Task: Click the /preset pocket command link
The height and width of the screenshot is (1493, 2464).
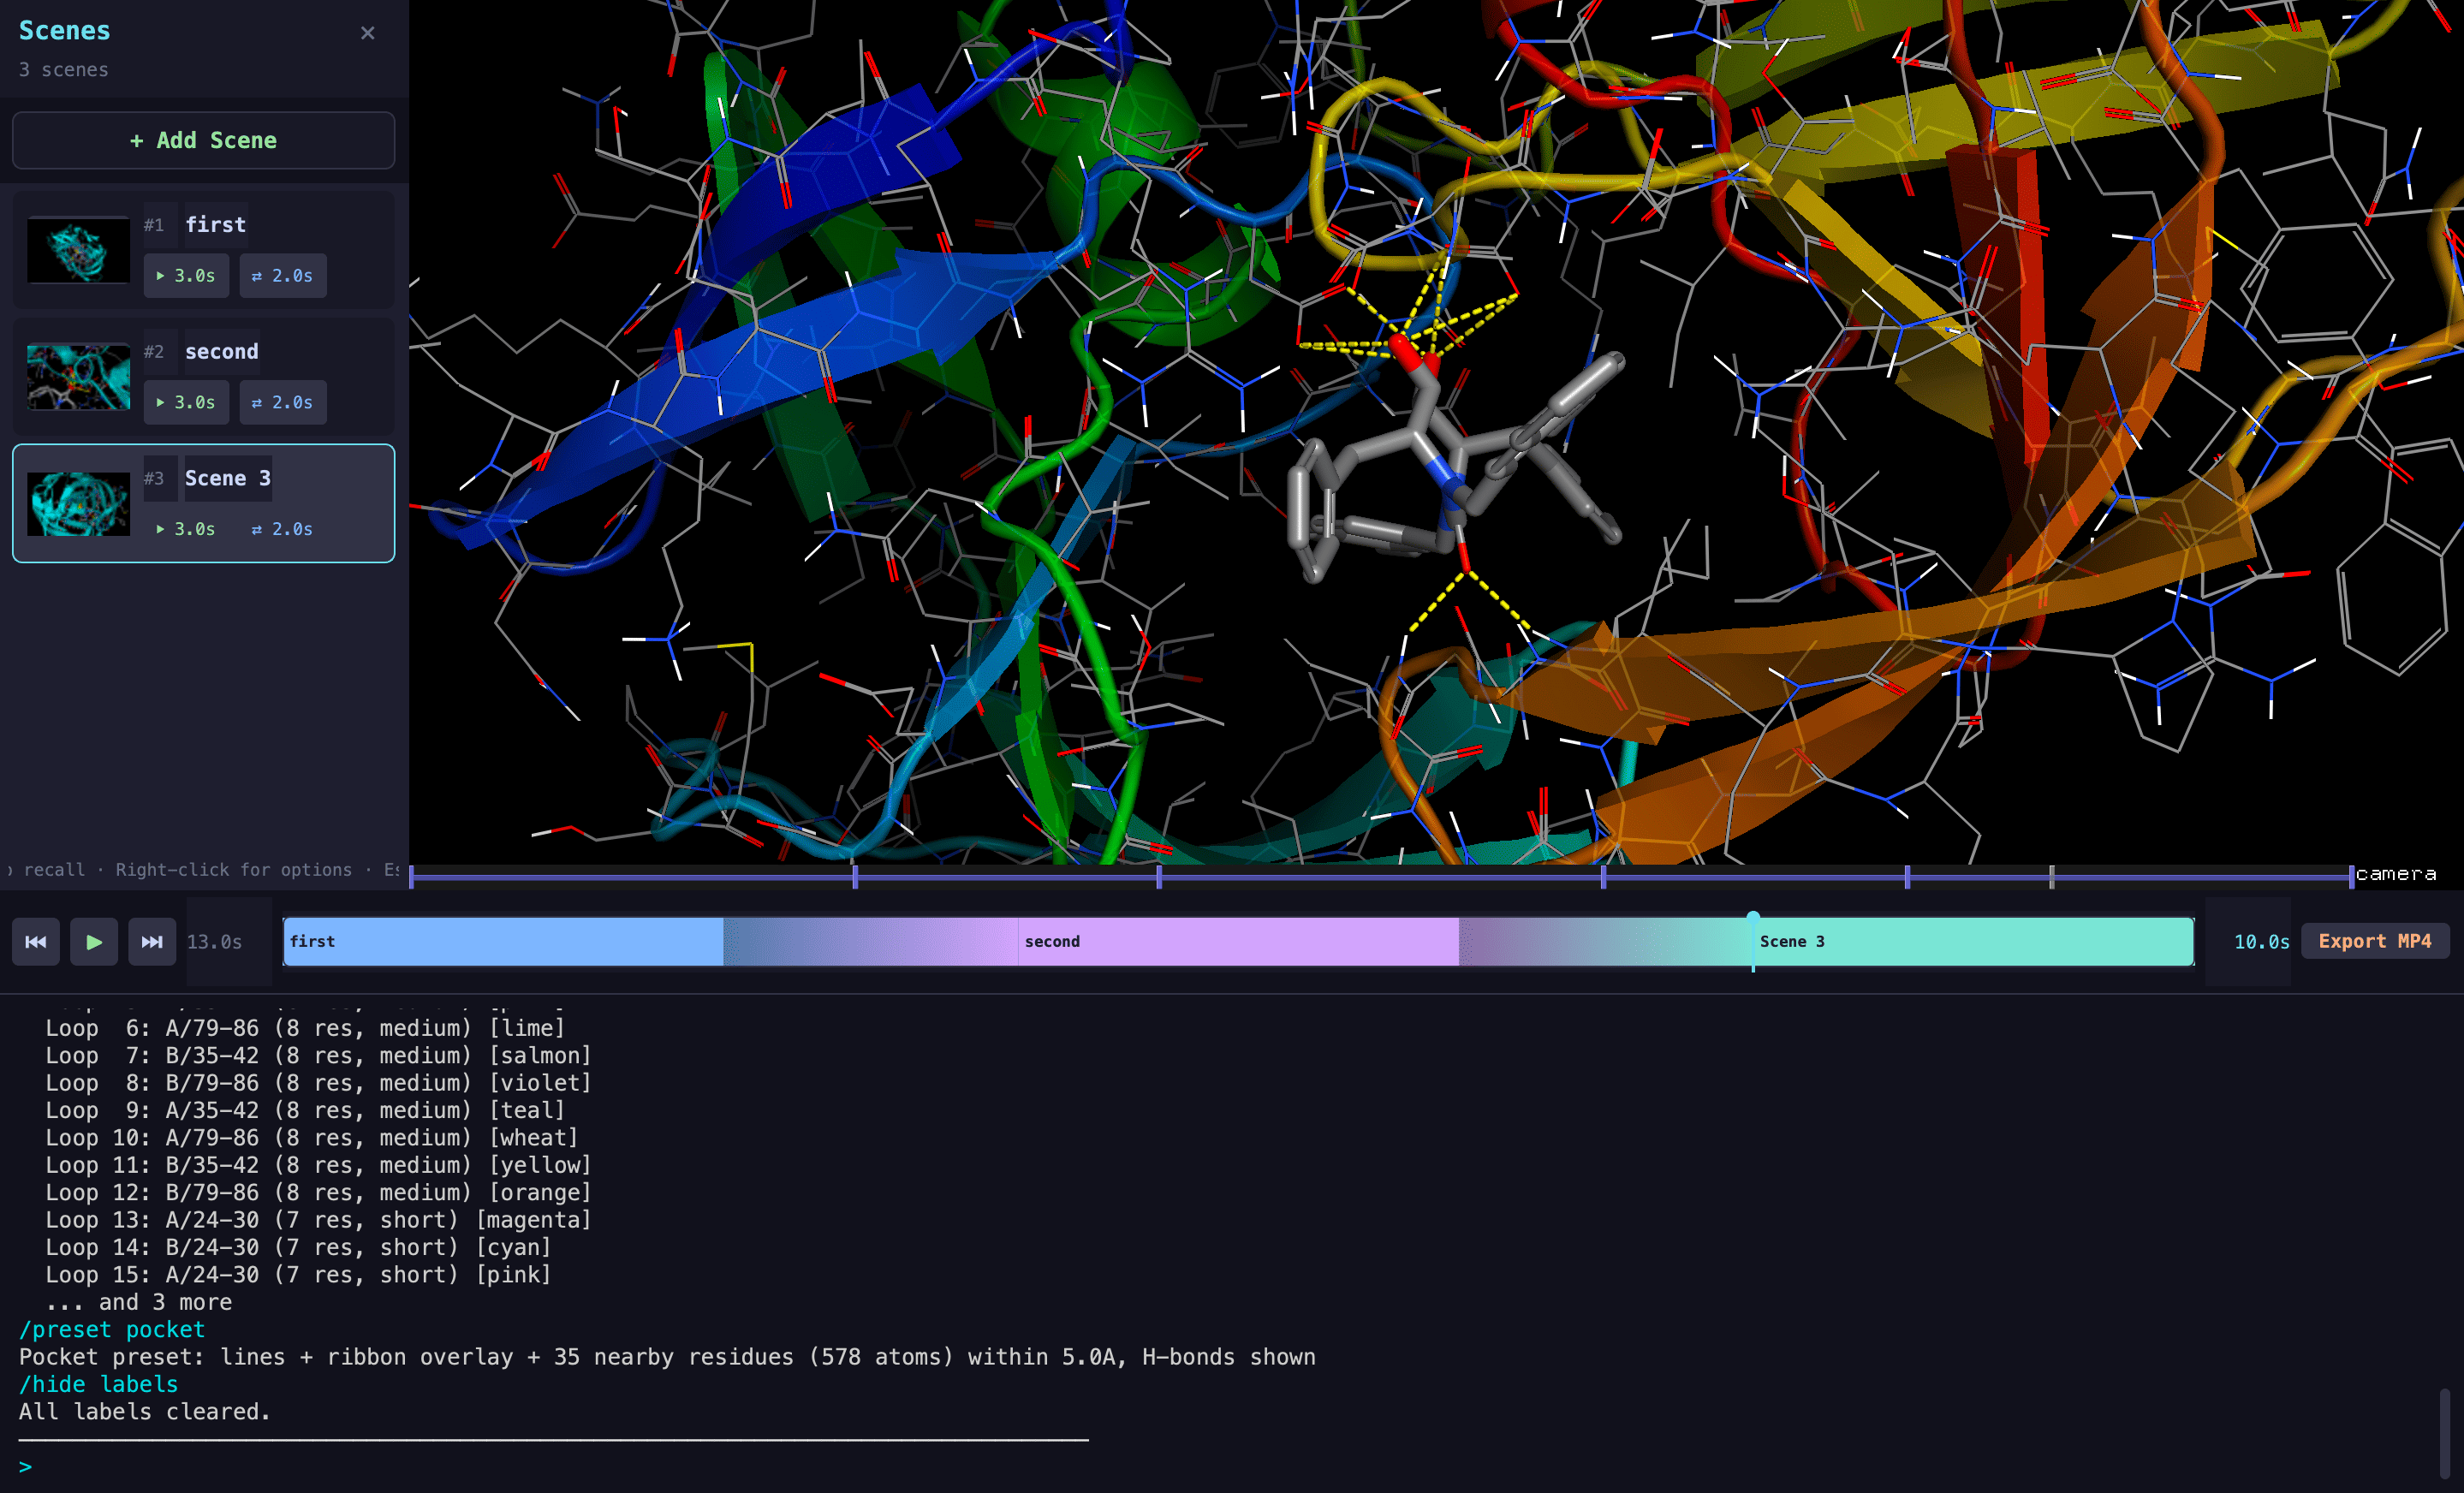Action: click(x=111, y=1329)
